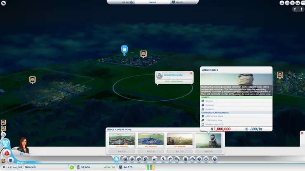Open the more options ellipsis menu top-right
Viewport: 305px width, 171px height.
[x=303, y=3]
